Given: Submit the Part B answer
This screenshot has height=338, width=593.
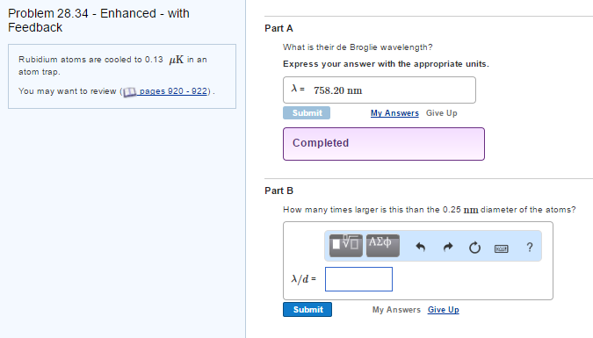Looking at the screenshot, I should point(307,309).
